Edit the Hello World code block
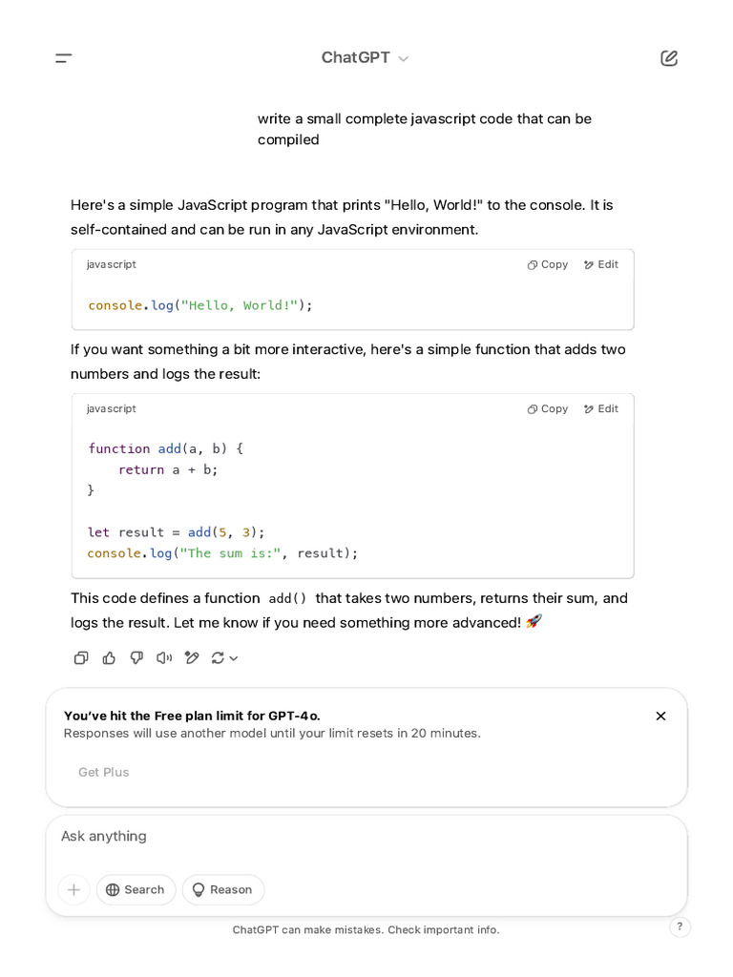Screen dimensions: 733x977 point(601,264)
